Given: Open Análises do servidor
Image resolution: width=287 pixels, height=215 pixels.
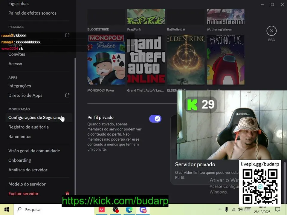Looking at the screenshot, I should click(x=28, y=170).
